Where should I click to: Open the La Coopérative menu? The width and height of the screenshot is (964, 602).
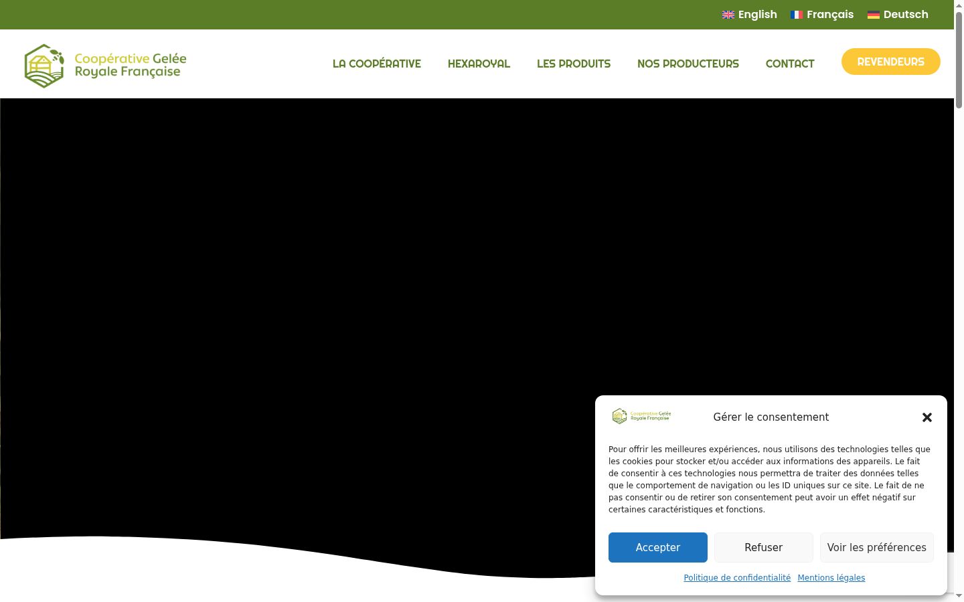coord(377,64)
